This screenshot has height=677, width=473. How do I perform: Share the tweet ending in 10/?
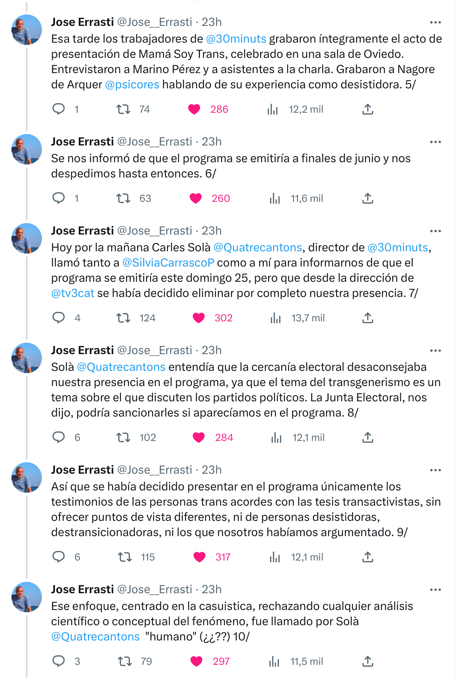[x=368, y=661]
